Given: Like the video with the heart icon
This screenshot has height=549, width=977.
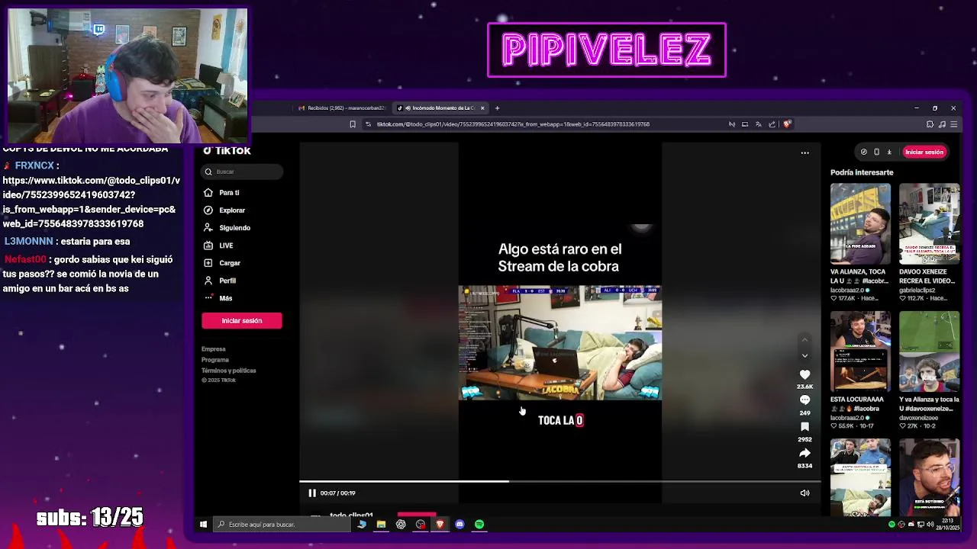Looking at the screenshot, I should (x=804, y=374).
